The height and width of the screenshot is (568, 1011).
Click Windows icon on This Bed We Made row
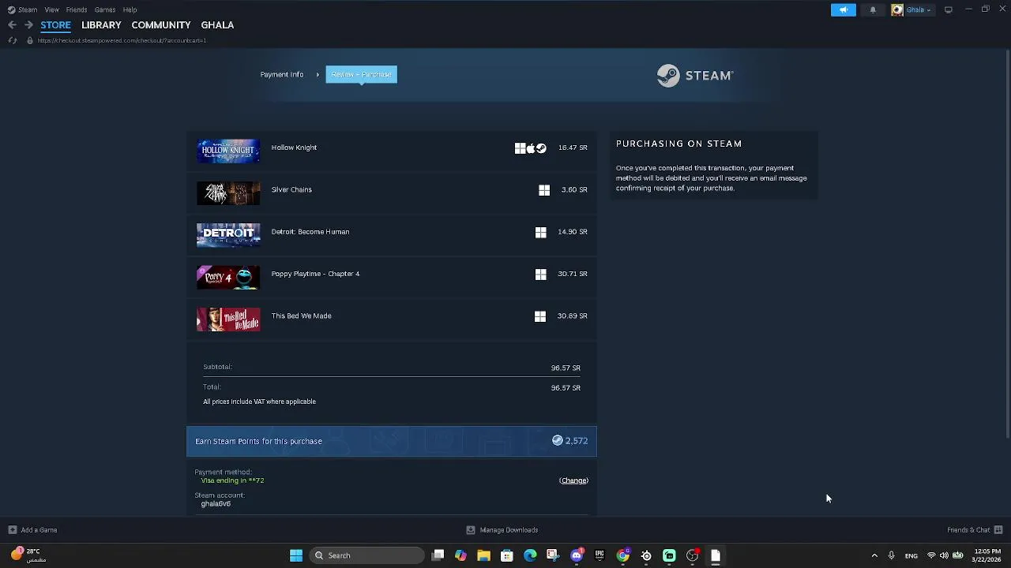tap(540, 316)
